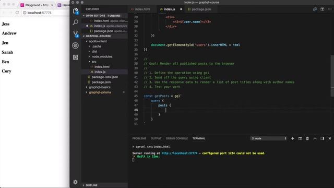Viewport: 334px width, 188px height.
Task: Select the terminal dropdown showing 2: node
Action: pos(269,138)
